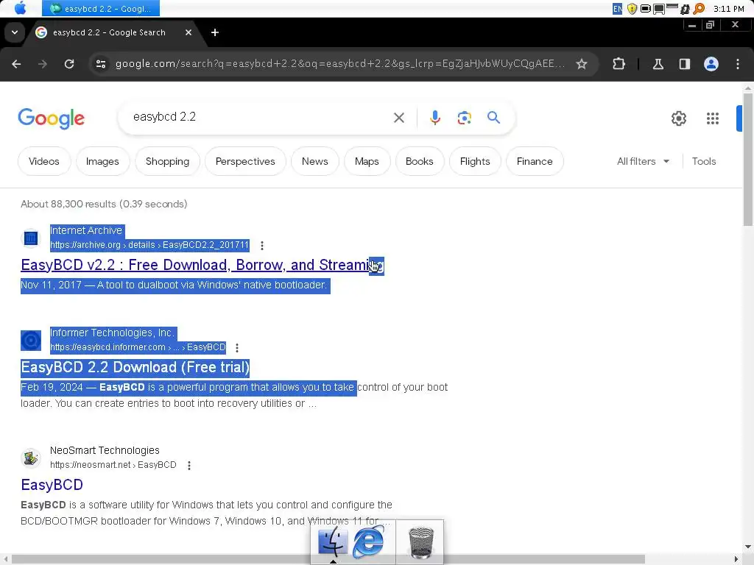This screenshot has height=565, width=754.
Task: Open the Extensions puzzle icon
Action: pyautogui.click(x=619, y=64)
